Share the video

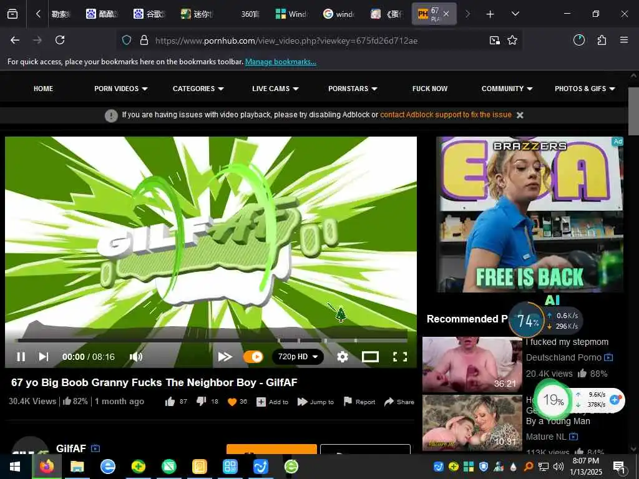coord(399,402)
